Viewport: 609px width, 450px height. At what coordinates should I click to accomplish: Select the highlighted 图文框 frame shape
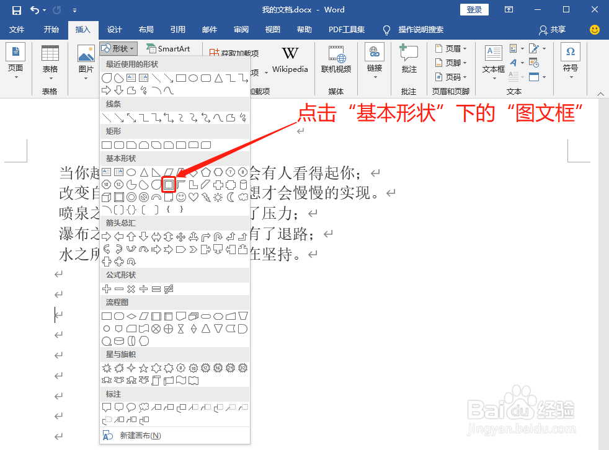[x=169, y=184]
